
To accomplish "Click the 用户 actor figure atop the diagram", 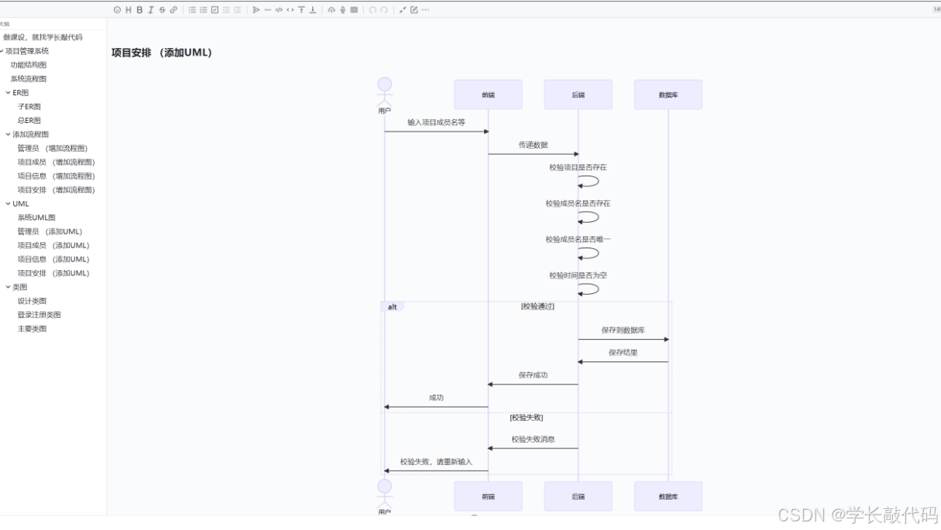I will [384, 96].
